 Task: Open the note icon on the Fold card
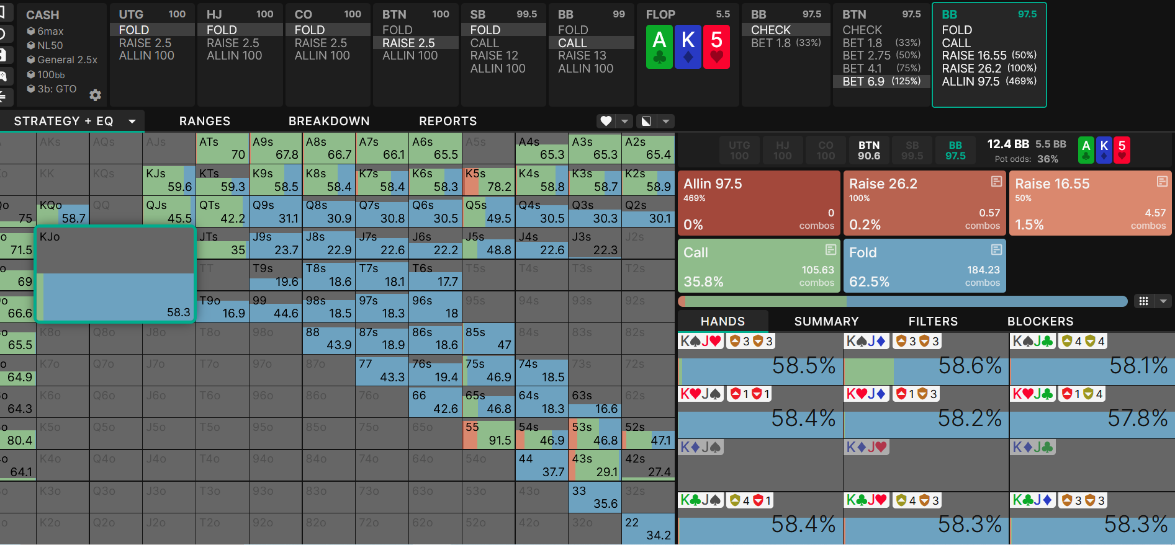click(x=996, y=249)
